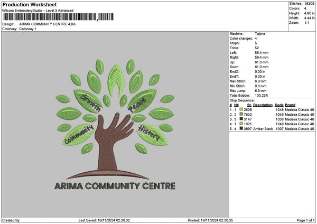Click the 'Community' leaf in the design
317x224 pixels.
78,135
